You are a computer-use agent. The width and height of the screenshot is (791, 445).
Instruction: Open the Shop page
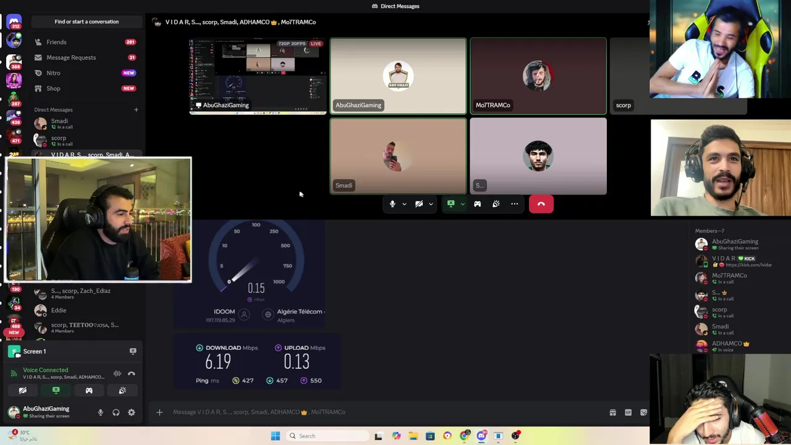pos(85,88)
